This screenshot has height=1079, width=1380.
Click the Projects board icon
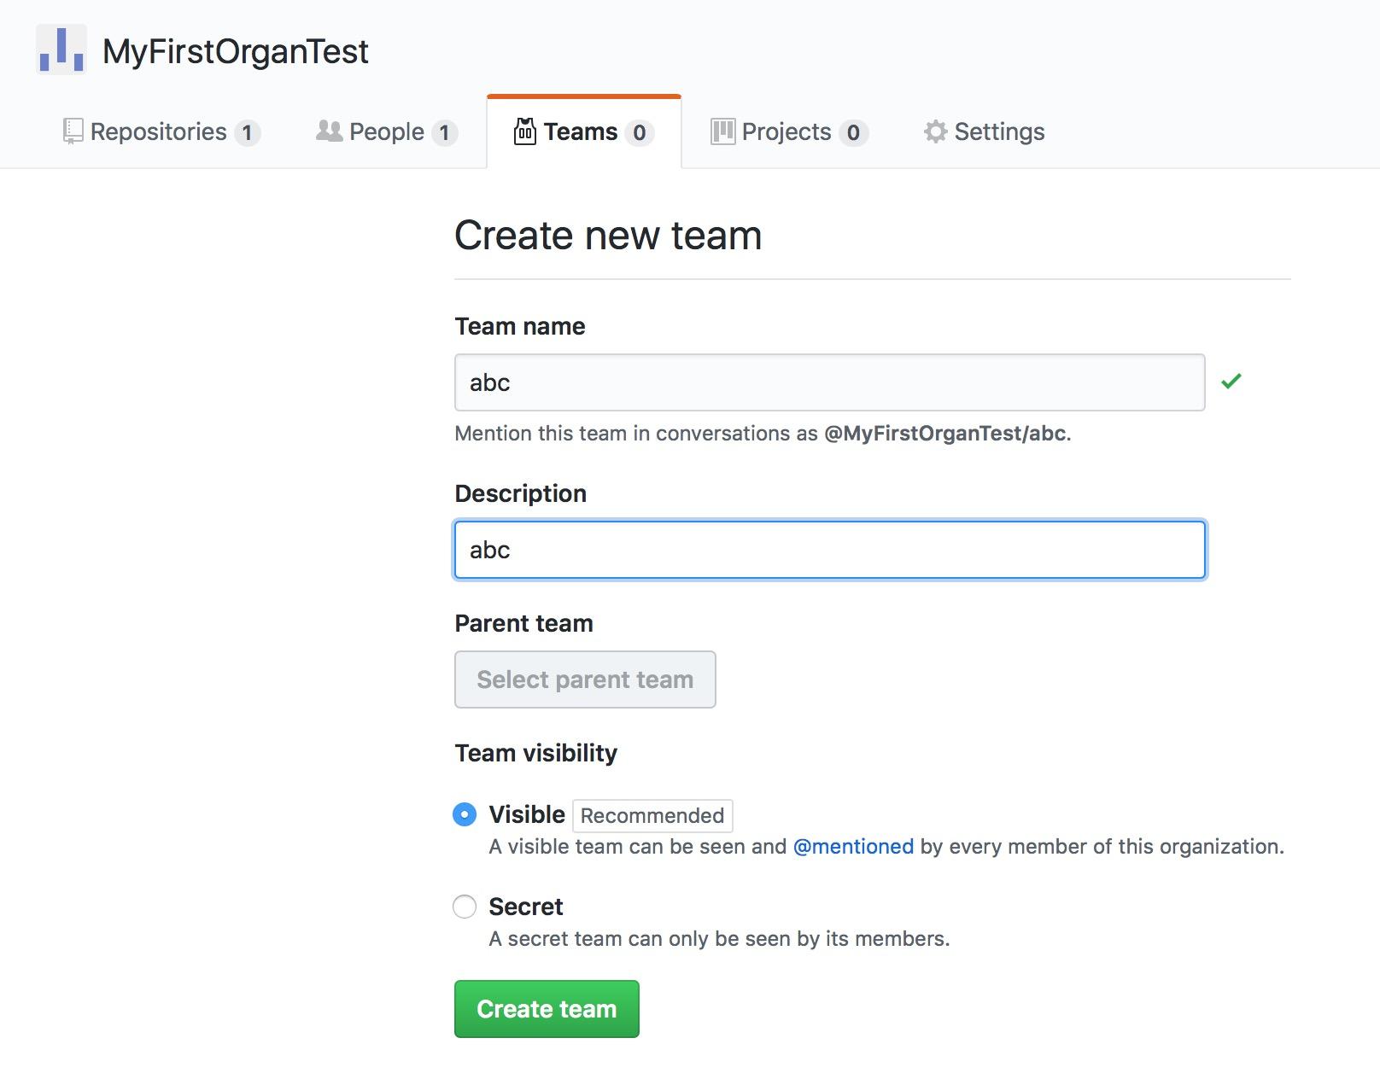[722, 131]
